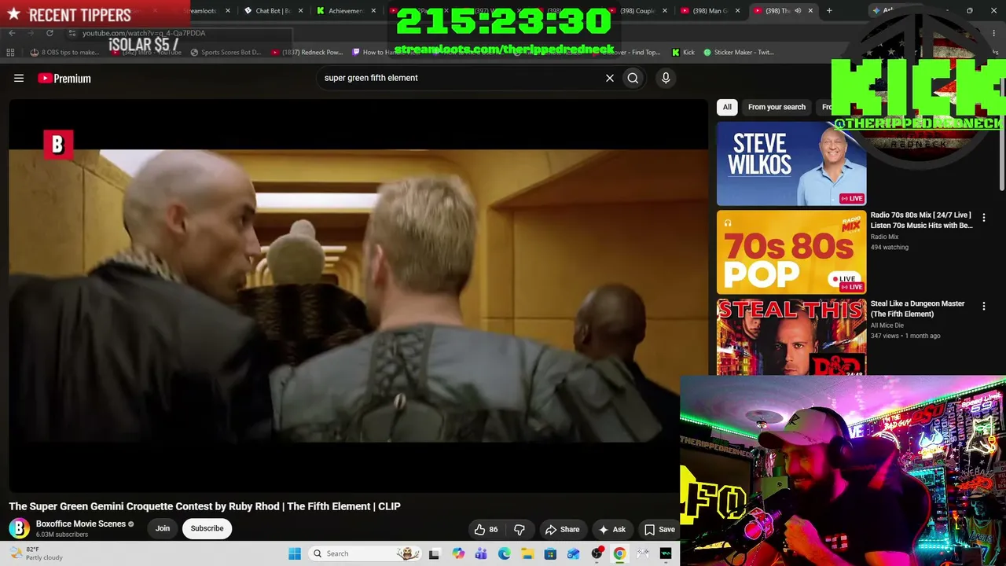Click the Boxoffice Movie Scenes channel name
The height and width of the screenshot is (566, 1006).
click(x=81, y=524)
